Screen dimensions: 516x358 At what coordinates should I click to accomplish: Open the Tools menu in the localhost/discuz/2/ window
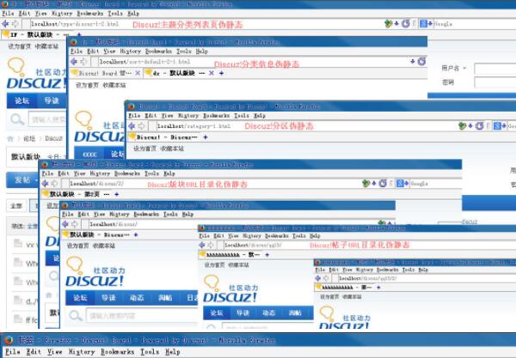(x=151, y=173)
